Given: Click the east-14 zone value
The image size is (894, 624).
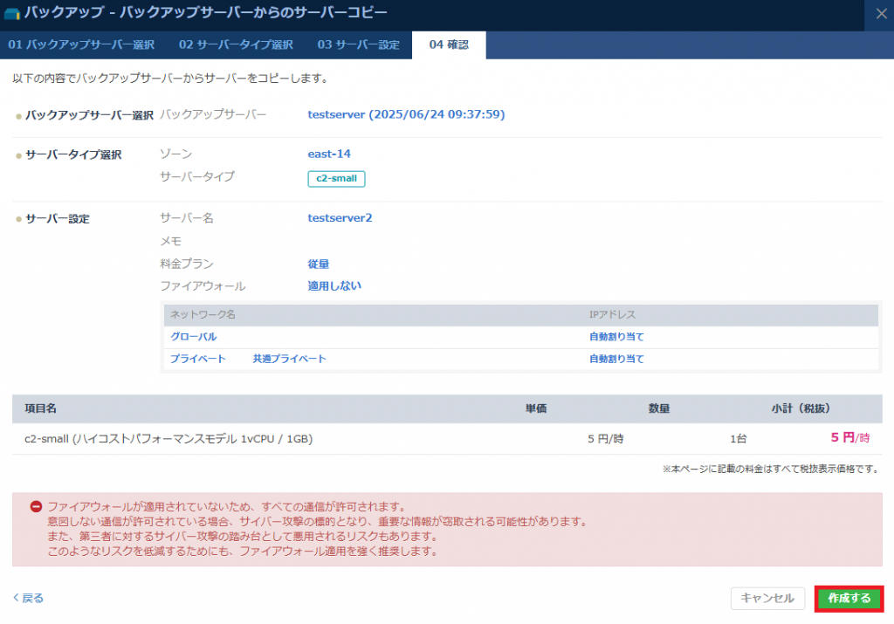Looking at the screenshot, I should click(329, 154).
